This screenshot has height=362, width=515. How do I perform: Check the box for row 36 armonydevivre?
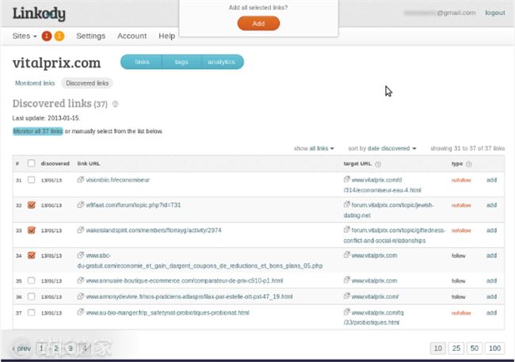coord(31,296)
